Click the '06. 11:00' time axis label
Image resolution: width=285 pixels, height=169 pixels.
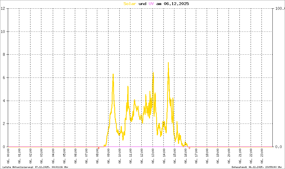130,156
